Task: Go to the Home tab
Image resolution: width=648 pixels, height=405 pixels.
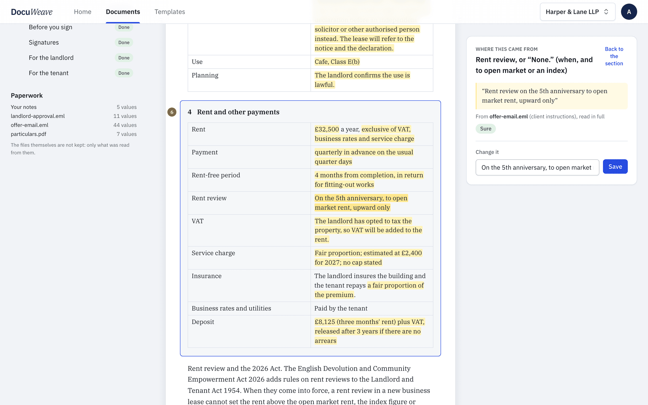Action: click(83, 12)
